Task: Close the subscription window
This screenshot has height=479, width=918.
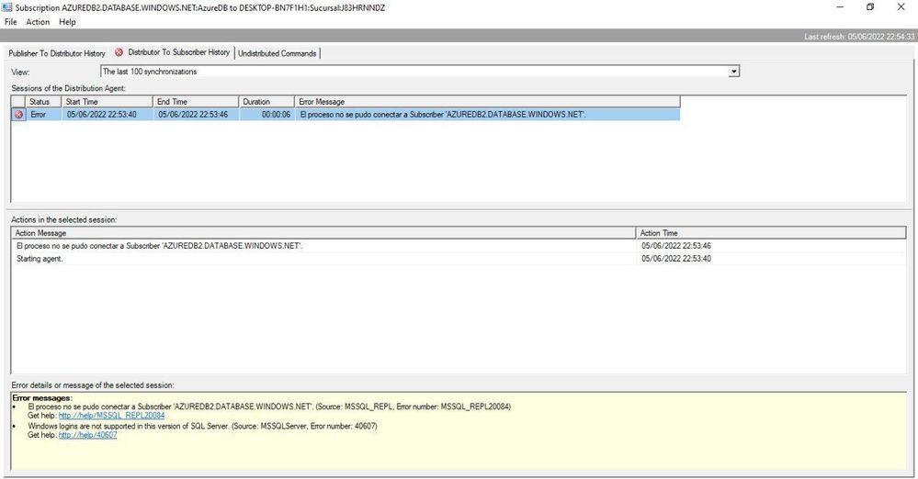Action: pyautogui.click(x=901, y=7)
